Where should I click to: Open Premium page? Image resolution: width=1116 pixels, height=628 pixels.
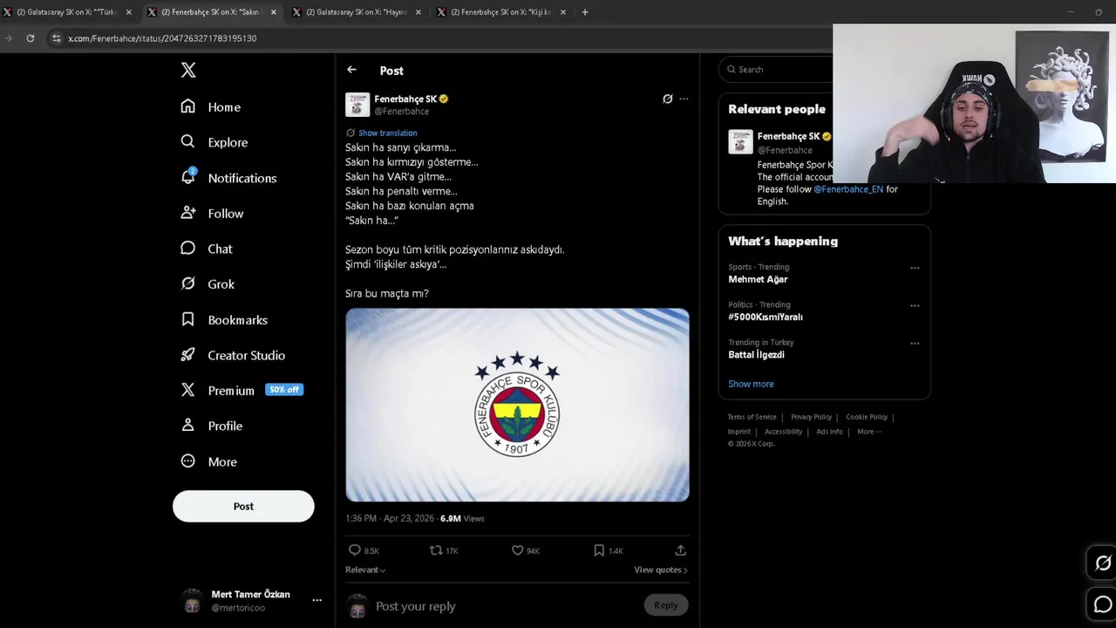pos(217,391)
